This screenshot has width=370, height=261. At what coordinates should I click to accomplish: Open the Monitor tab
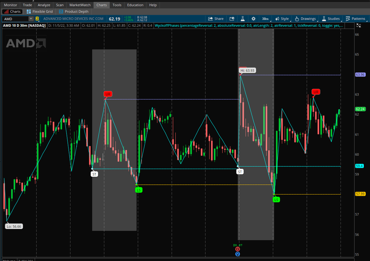[10, 5]
